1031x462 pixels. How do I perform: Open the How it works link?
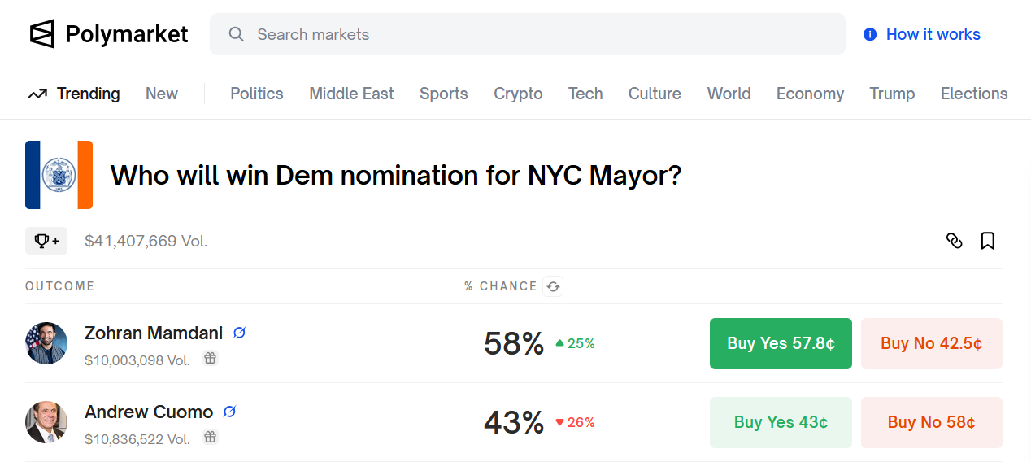[922, 34]
